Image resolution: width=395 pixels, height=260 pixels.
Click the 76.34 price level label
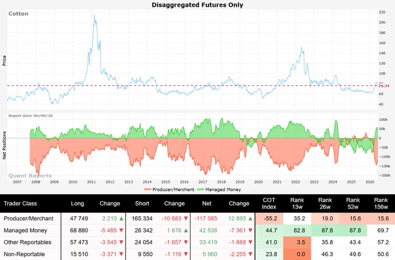coord(383,86)
